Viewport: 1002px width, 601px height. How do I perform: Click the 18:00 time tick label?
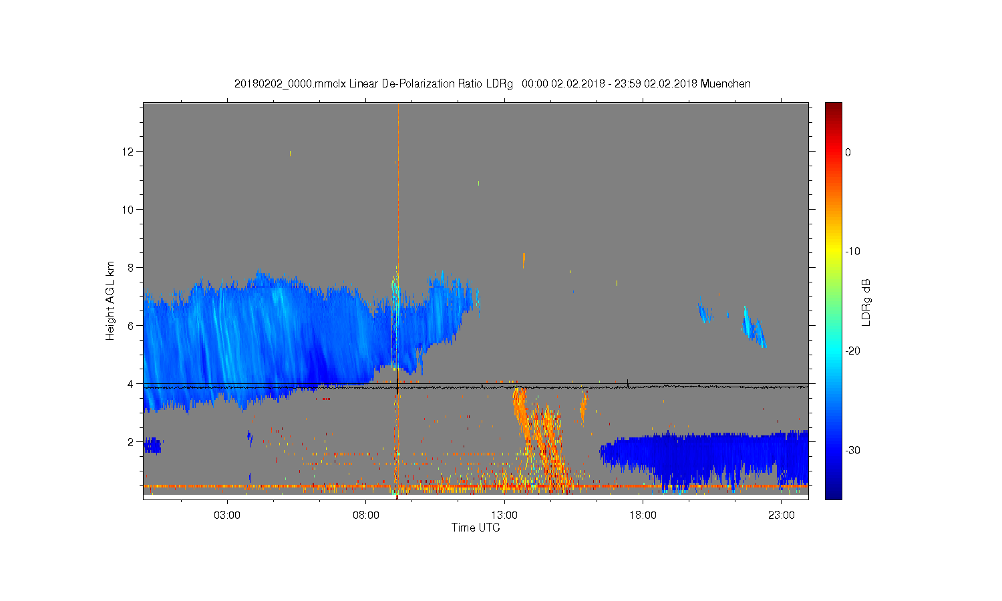tap(643, 516)
